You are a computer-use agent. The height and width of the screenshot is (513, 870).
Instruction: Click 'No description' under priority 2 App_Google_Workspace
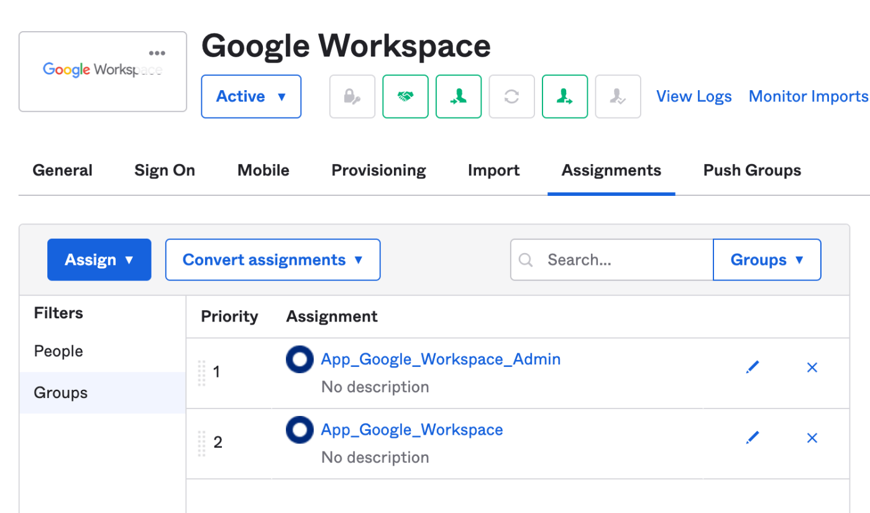375,457
